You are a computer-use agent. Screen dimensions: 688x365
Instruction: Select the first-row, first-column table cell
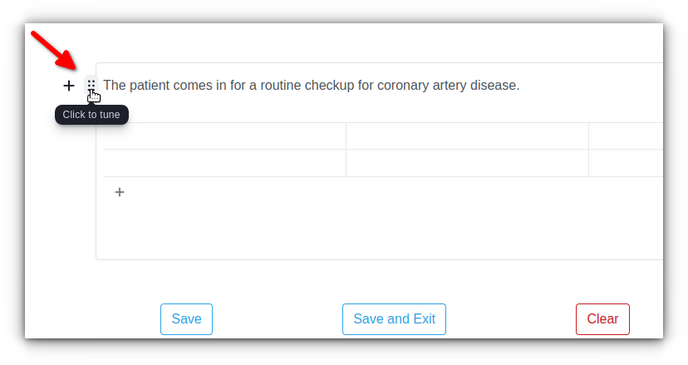(x=224, y=136)
